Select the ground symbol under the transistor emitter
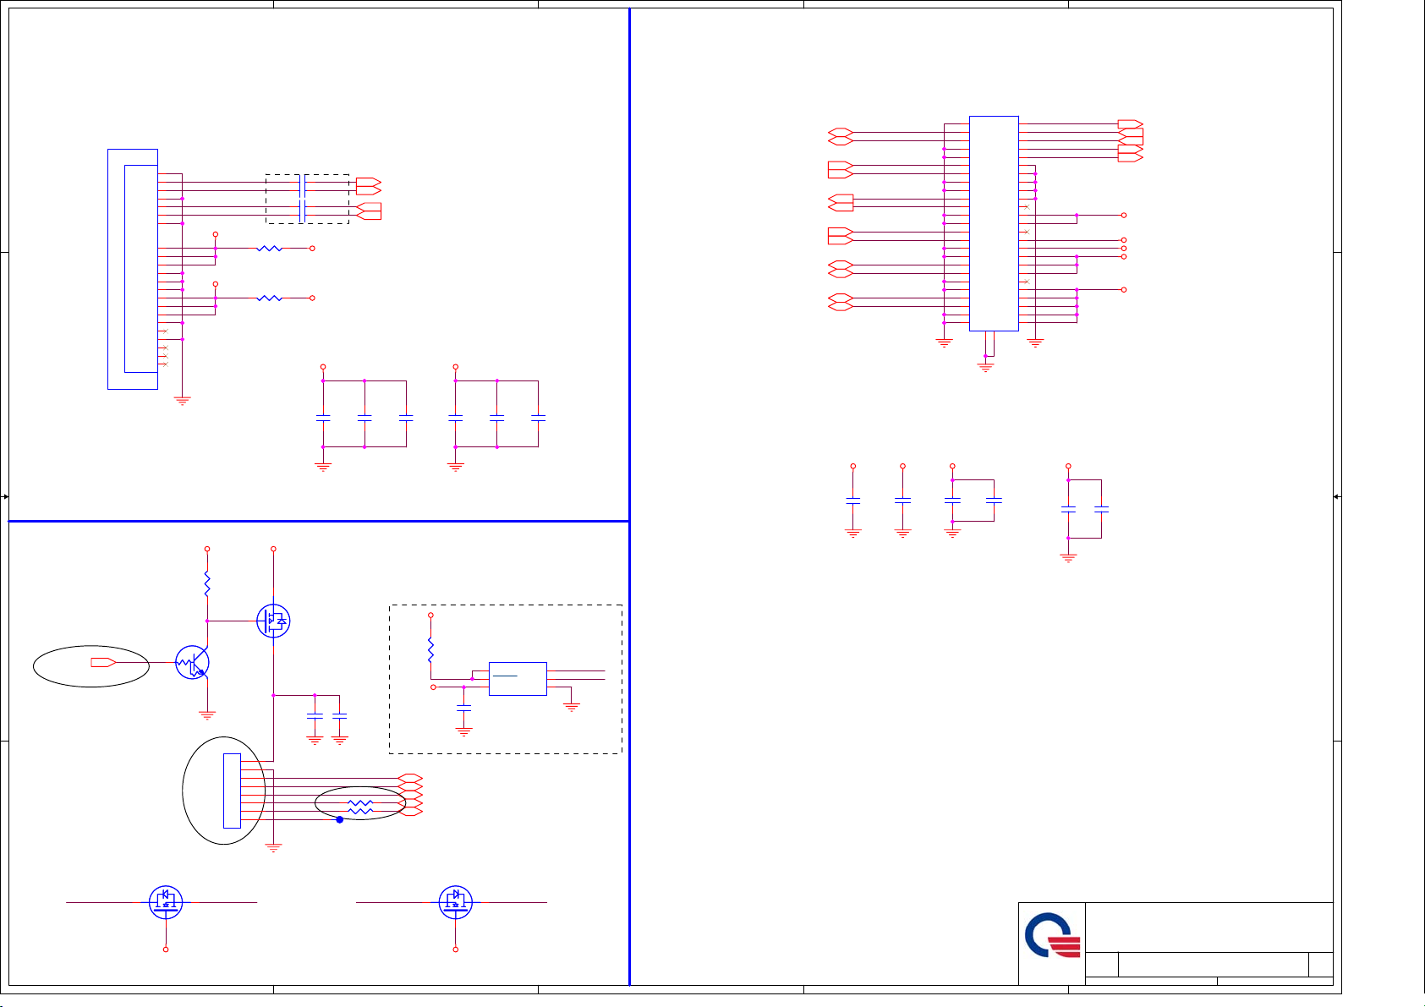 206,715
